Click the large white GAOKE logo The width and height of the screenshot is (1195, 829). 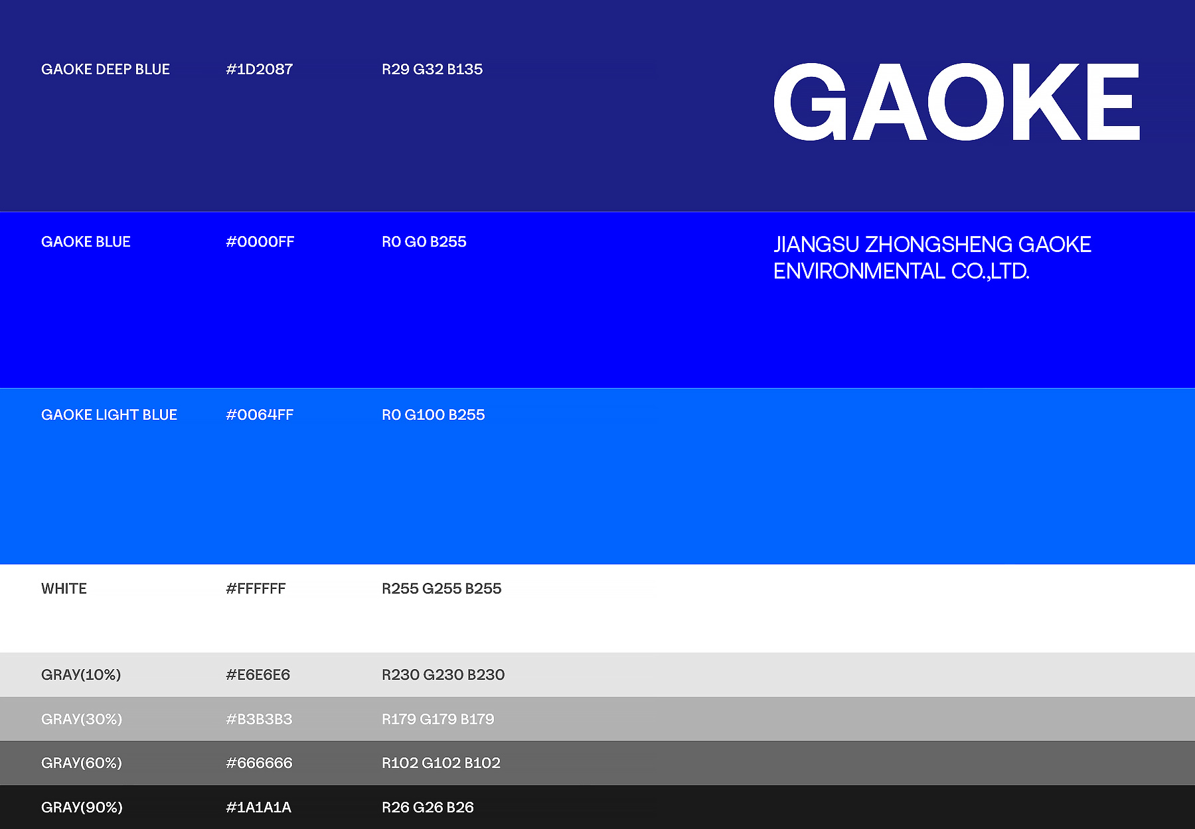(x=957, y=101)
